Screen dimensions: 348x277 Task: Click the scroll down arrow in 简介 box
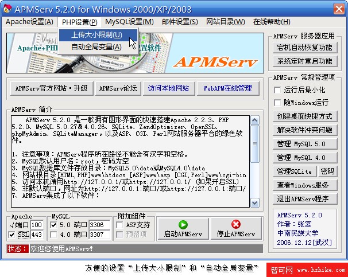[x=255, y=203]
